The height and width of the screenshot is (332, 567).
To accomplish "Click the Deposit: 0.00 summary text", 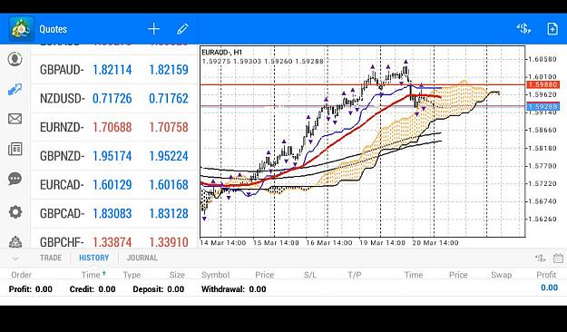I will click(159, 289).
